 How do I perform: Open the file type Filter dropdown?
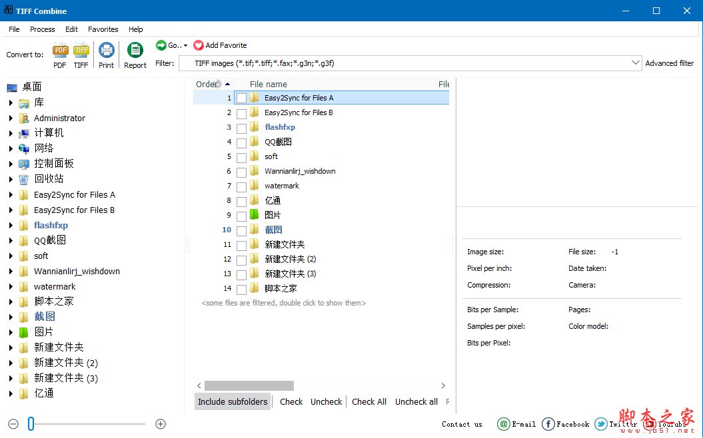point(633,63)
